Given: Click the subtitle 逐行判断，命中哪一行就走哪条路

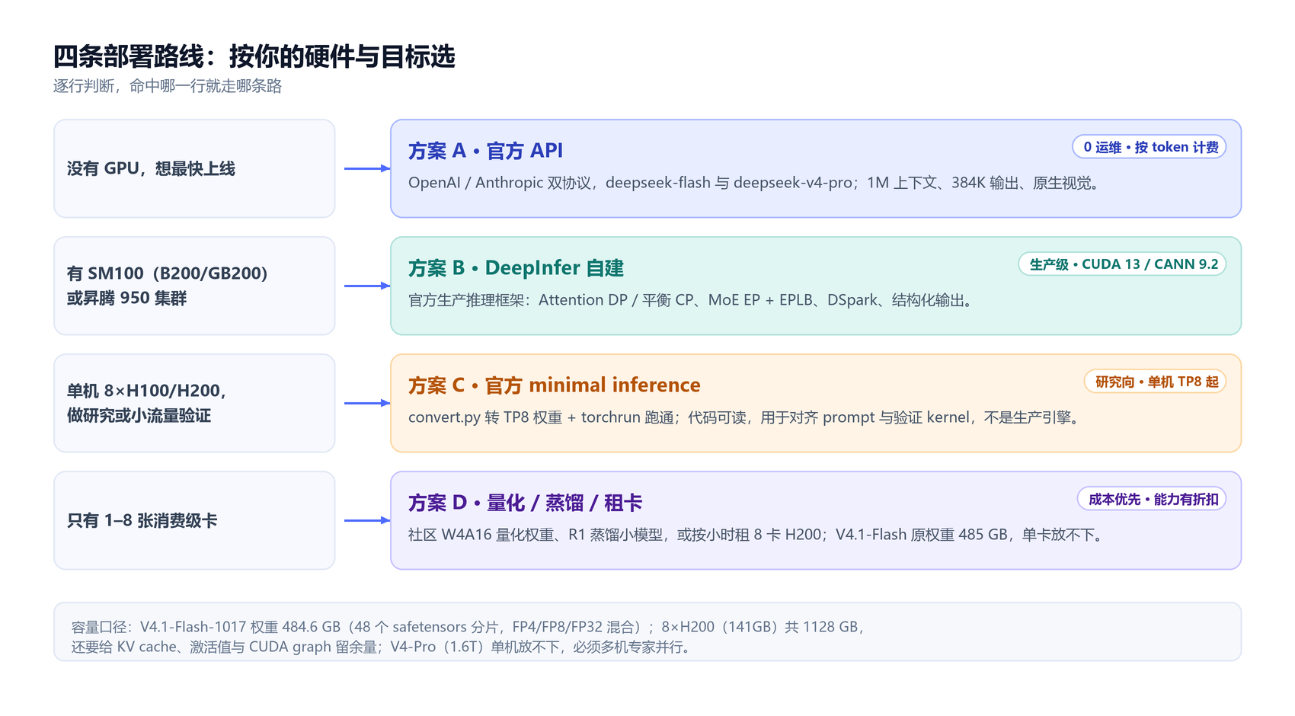Looking at the screenshot, I should coord(168,86).
